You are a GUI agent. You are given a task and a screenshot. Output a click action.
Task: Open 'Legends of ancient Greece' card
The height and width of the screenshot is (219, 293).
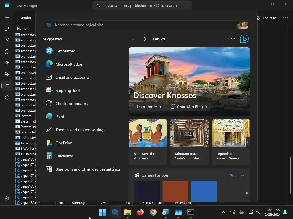[x=231, y=142]
